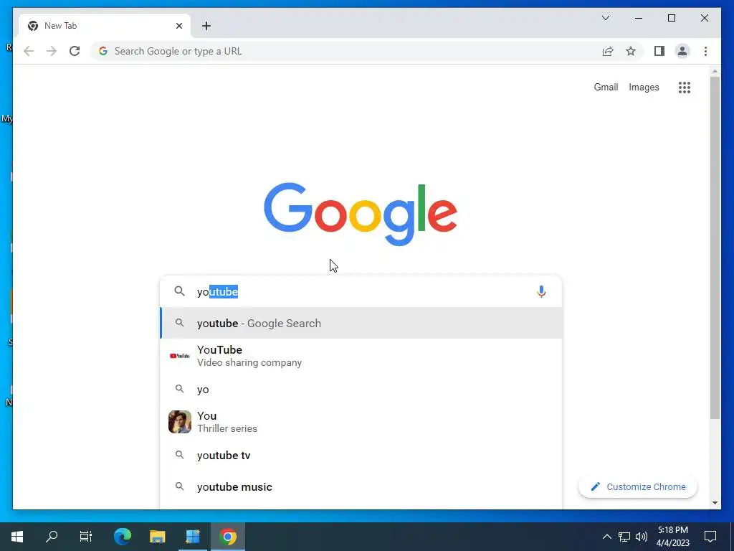The height and width of the screenshot is (551, 734).
Task: Open Task View on the taskbar
Action: (x=86, y=536)
